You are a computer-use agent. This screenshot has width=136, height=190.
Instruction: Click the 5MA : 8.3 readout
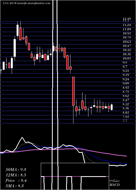click(x=15, y=186)
